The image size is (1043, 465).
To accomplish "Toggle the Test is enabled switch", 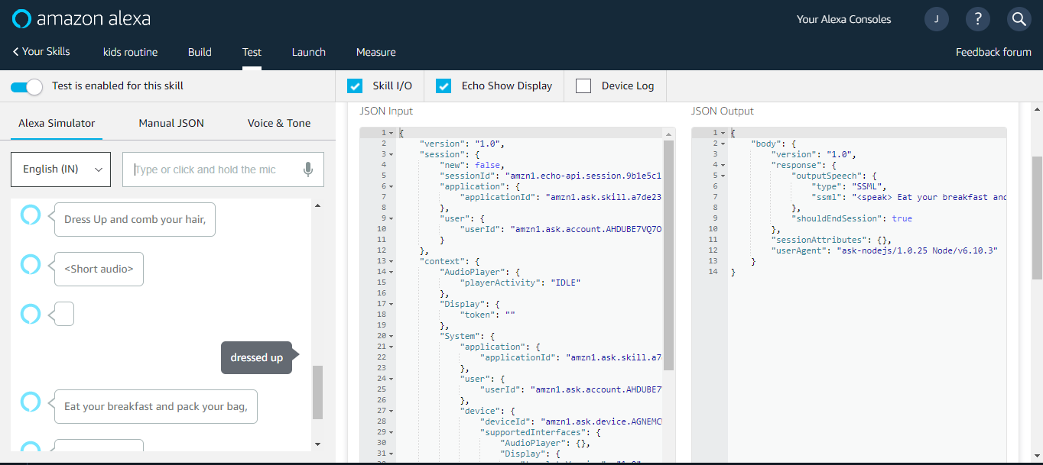I will [x=27, y=86].
